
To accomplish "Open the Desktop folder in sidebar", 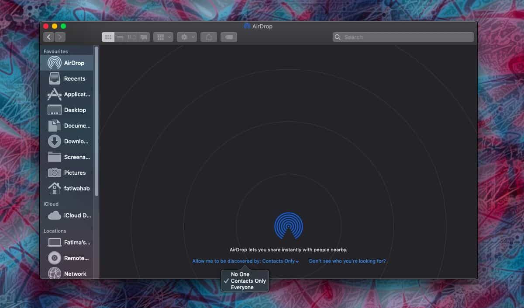I will point(67,110).
